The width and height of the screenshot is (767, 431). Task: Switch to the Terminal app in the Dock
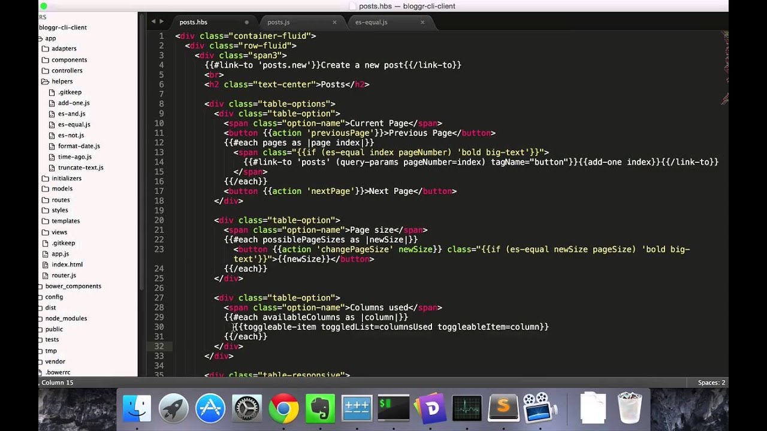(x=394, y=408)
